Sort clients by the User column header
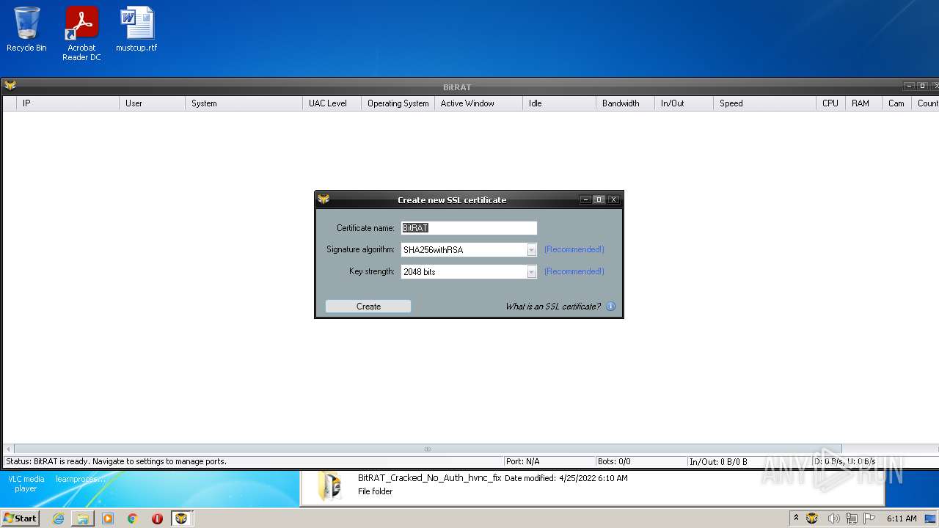The height and width of the screenshot is (528, 939). [x=152, y=103]
